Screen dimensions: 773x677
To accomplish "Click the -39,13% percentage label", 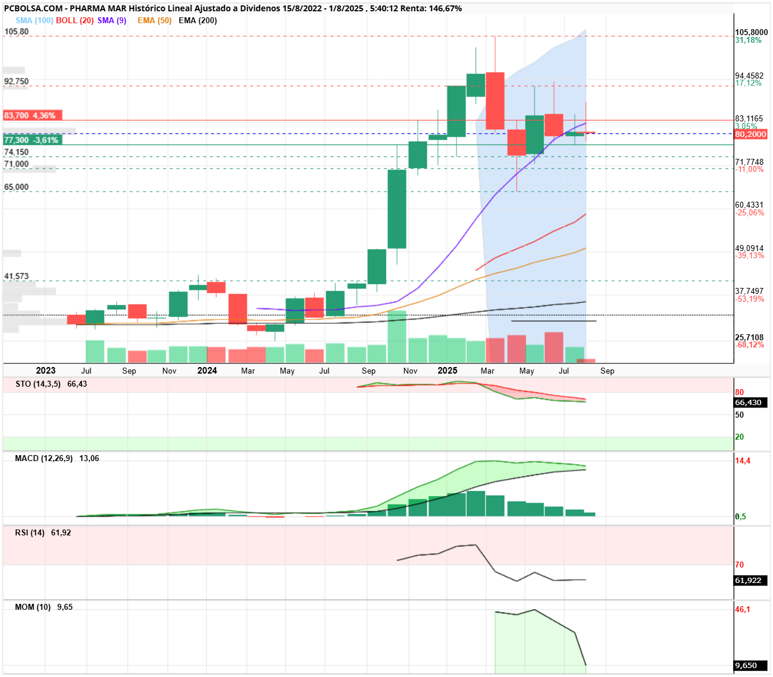I will point(749,255).
